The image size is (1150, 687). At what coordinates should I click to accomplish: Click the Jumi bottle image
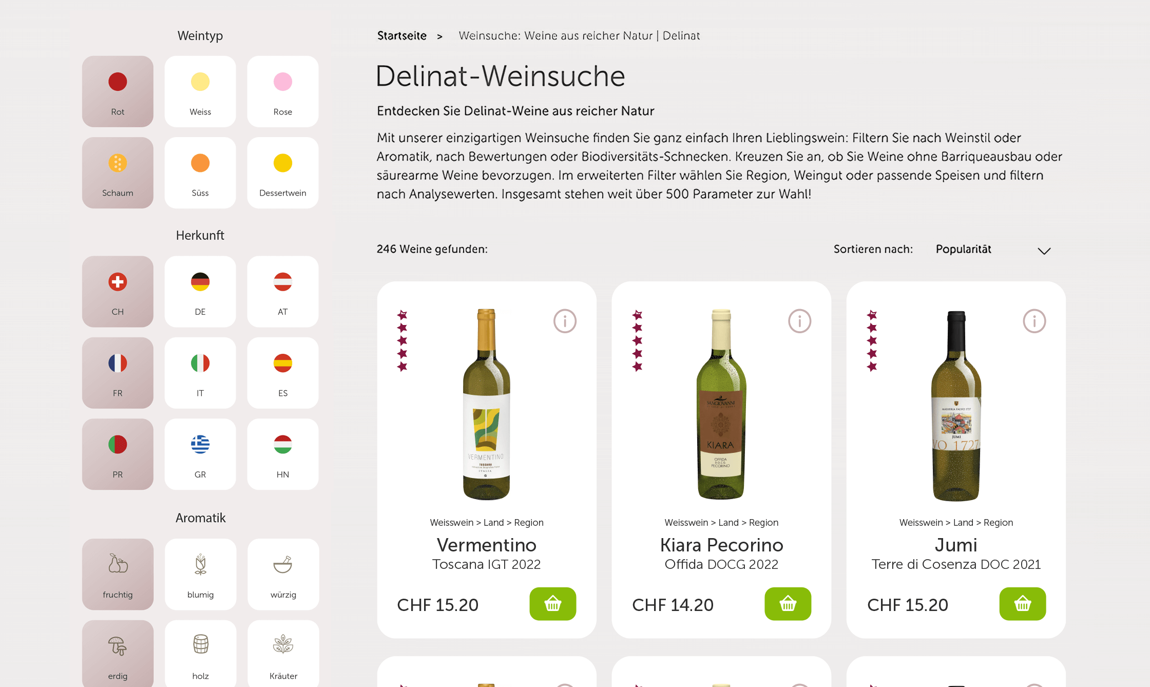[956, 406]
